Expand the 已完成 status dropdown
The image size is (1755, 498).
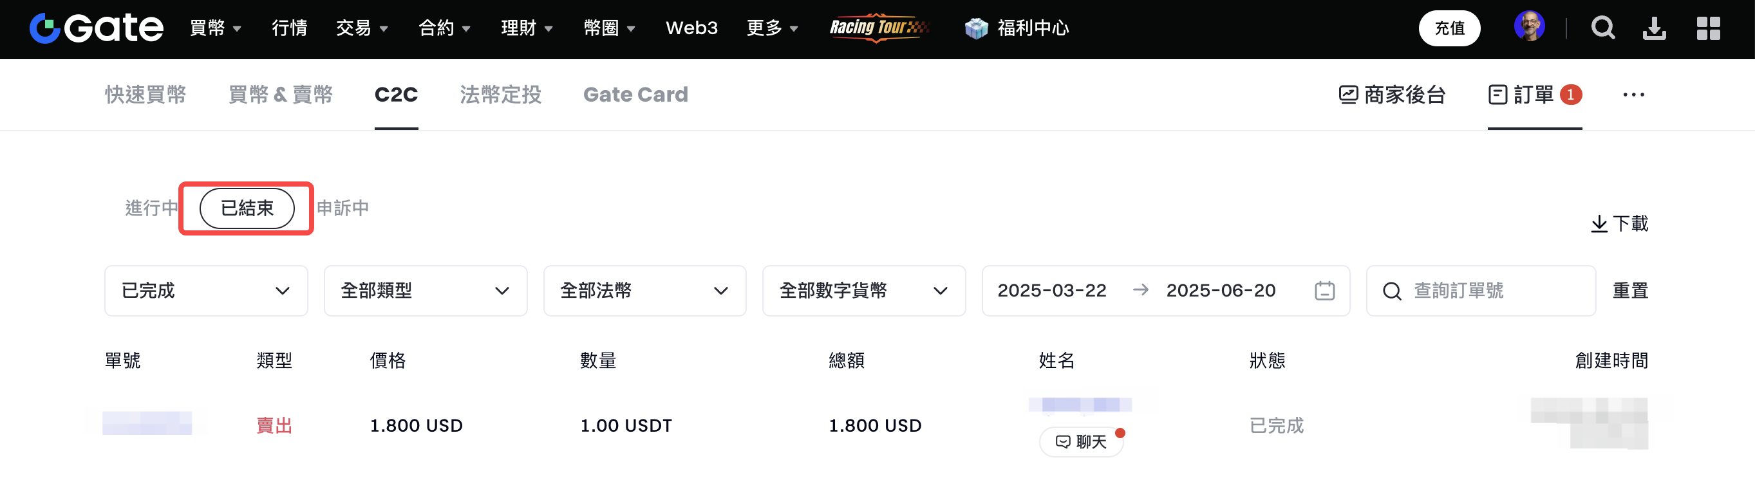pyautogui.click(x=206, y=291)
